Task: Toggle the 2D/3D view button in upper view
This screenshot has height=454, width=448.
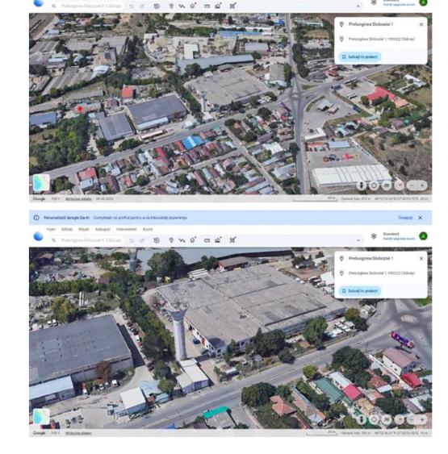Action: 387,185
